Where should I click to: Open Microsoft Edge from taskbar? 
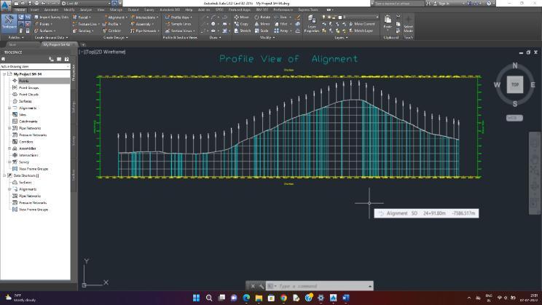click(246, 298)
